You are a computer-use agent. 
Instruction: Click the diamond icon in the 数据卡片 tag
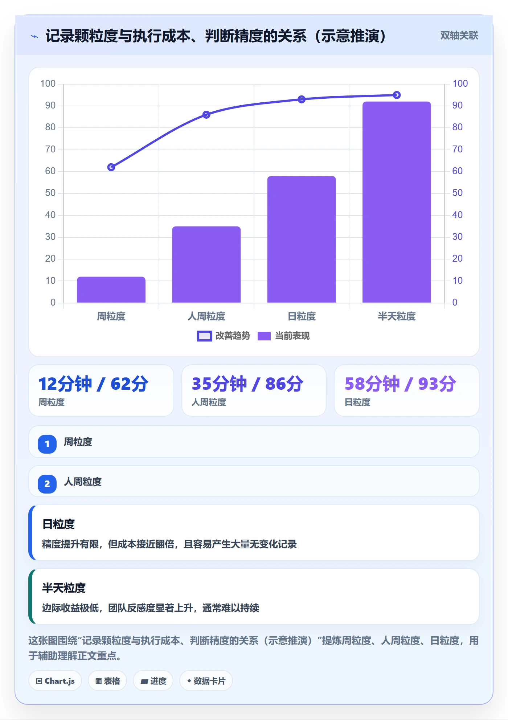[x=189, y=681]
